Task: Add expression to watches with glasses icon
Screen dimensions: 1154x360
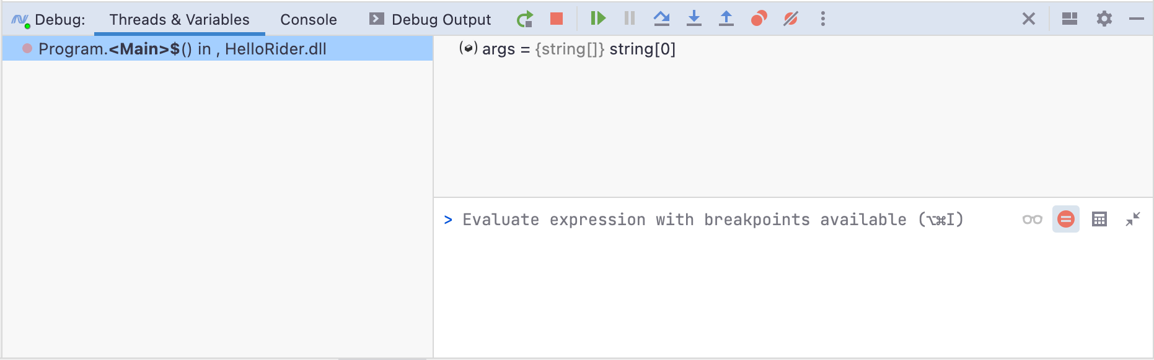Action: tap(1032, 220)
